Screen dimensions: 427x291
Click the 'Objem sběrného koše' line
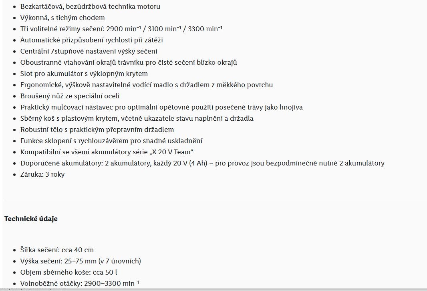click(x=68, y=272)
